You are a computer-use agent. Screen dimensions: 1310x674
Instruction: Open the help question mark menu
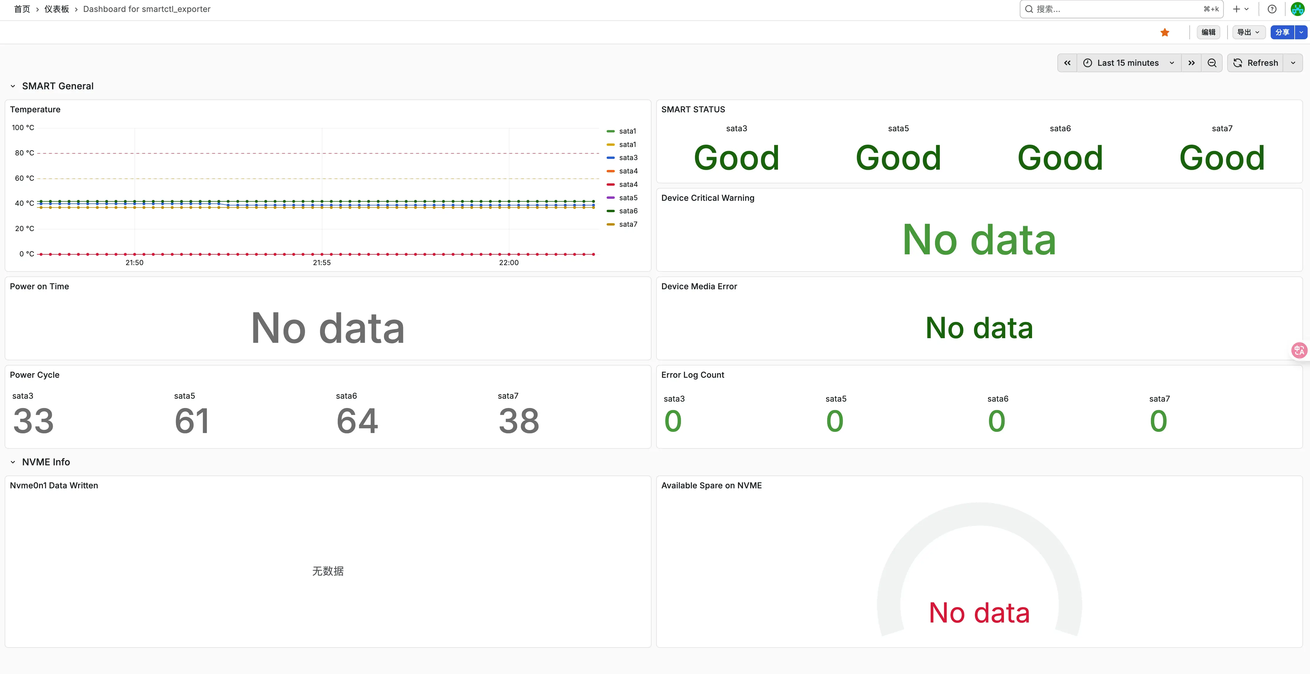tap(1272, 9)
